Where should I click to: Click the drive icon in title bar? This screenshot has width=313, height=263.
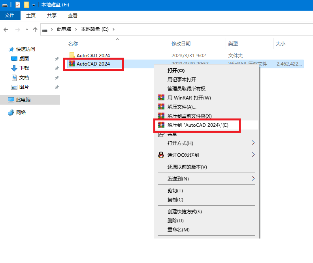5,5
